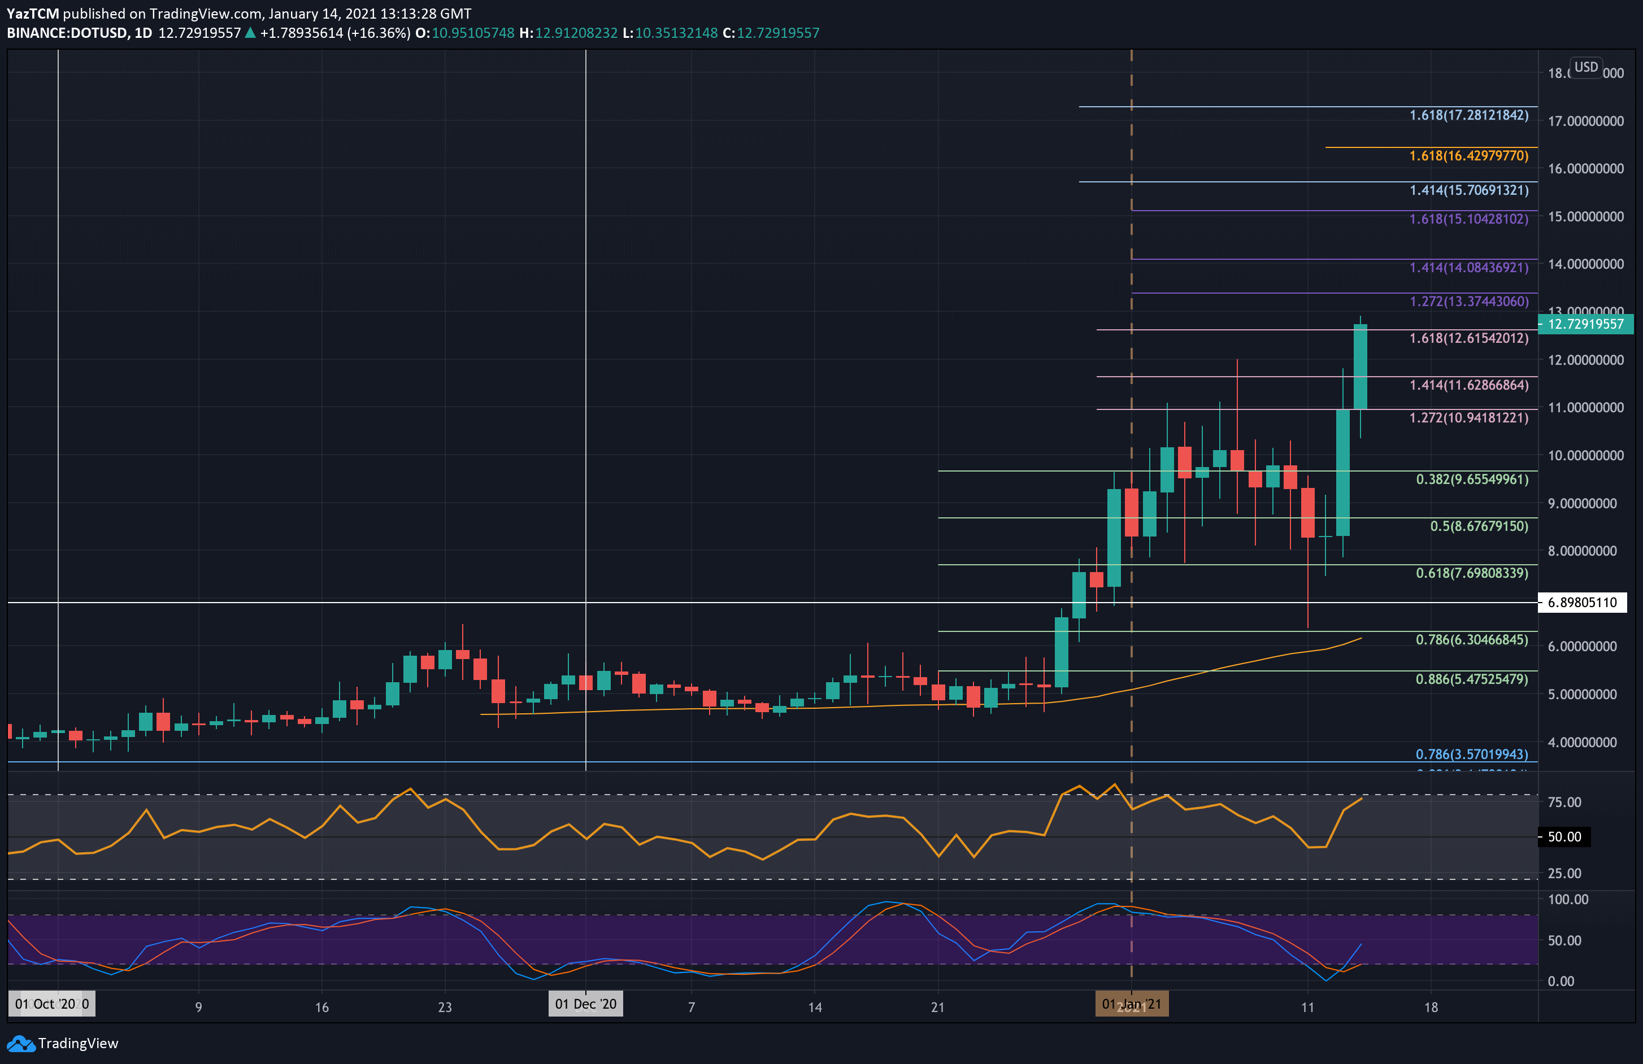Click the teal current price tag 12.72919557
This screenshot has height=1064, width=1643.
pyautogui.click(x=1585, y=324)
